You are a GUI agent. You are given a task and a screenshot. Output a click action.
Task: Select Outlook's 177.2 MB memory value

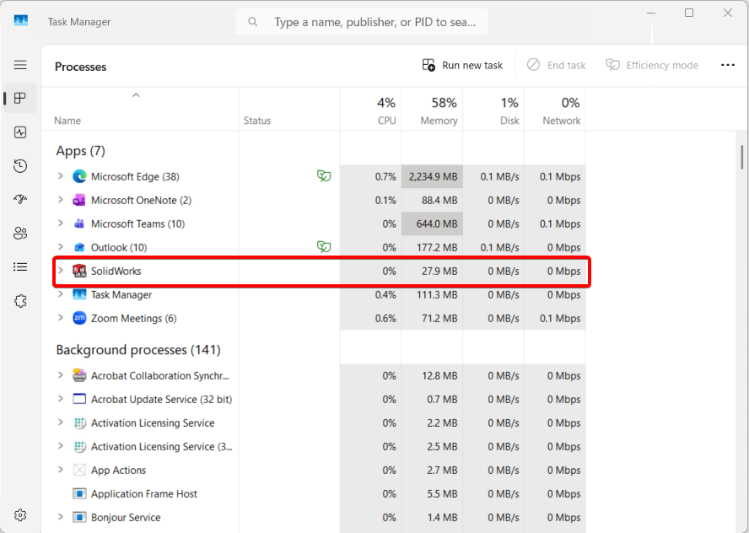point(437,247)
